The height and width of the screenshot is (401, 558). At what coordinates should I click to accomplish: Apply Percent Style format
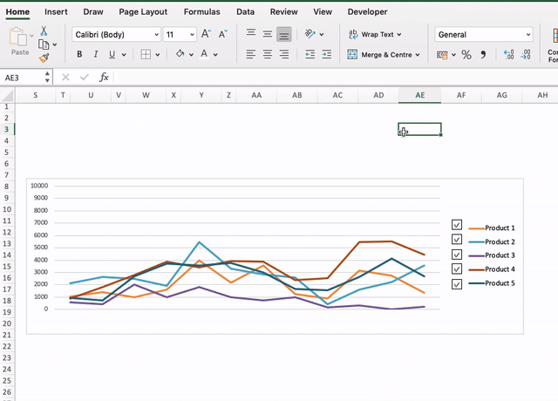pyautogui.click(x=466, y=54)
